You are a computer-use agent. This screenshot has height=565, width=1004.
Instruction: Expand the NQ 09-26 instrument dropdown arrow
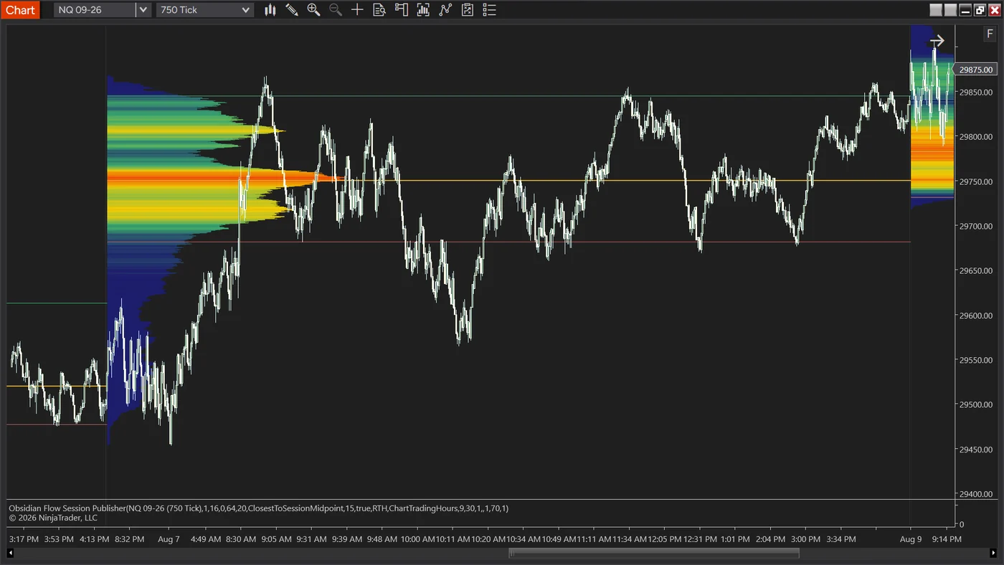[143, 10]
